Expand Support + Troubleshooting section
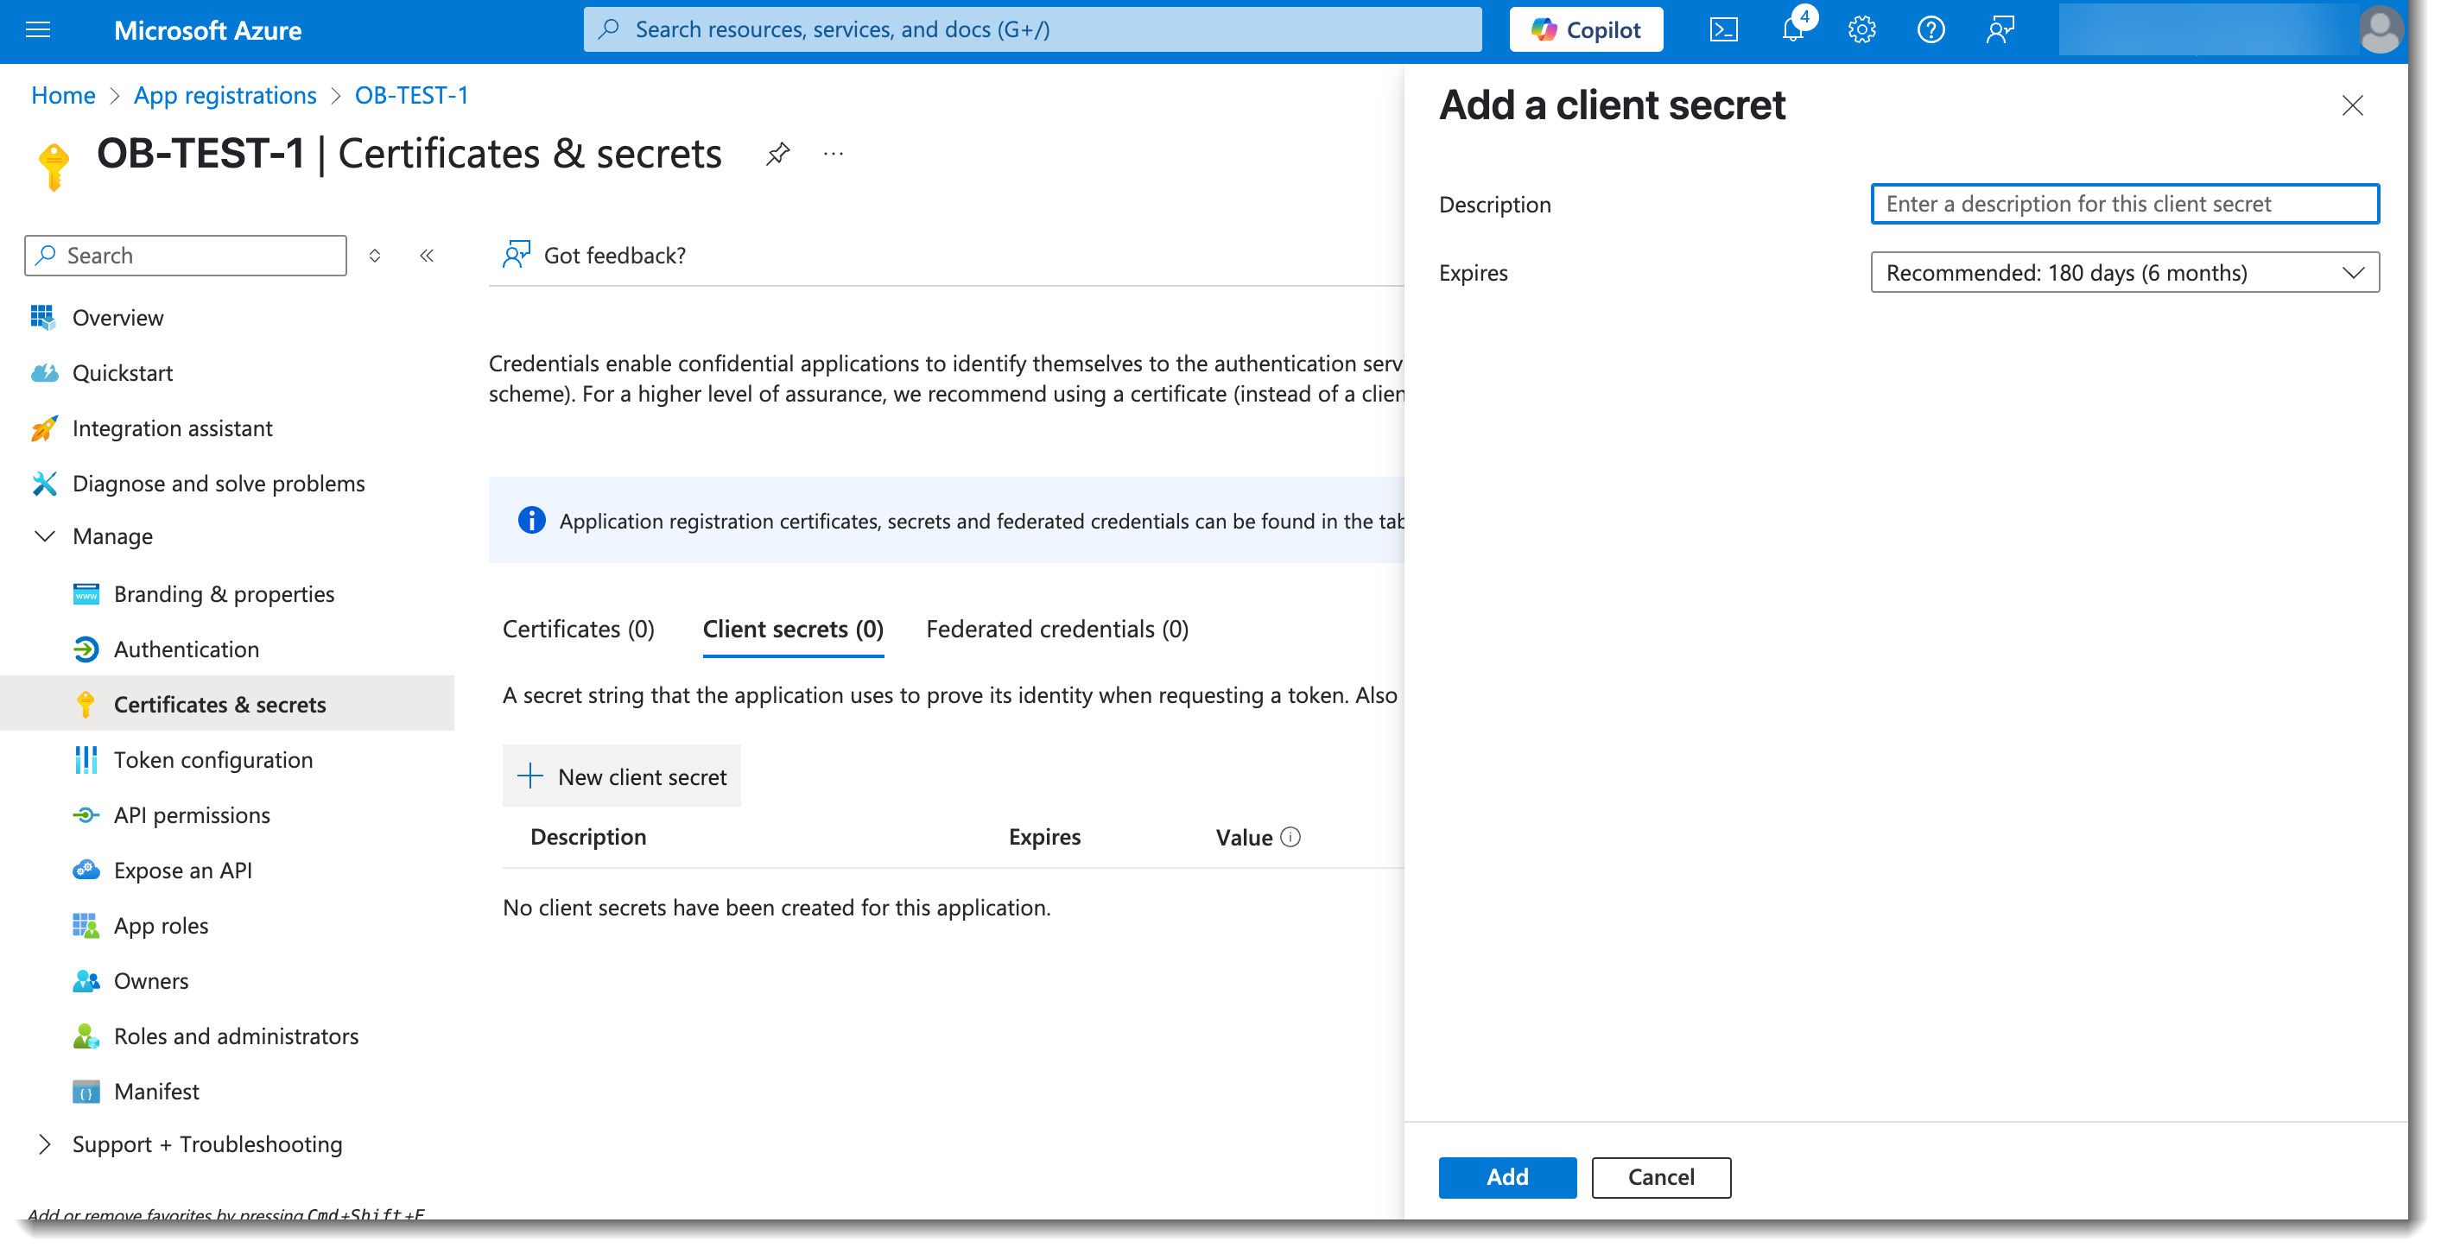Screen dimensions: 2441x1254 (x=45, y=1143)
